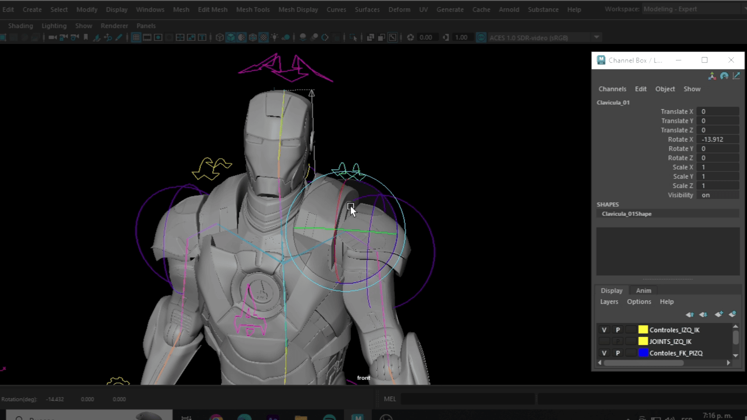The width and height of the screenshot is (747, 420).
Task: Create layer from selected objects icon
Action: (x=732, y=314)
